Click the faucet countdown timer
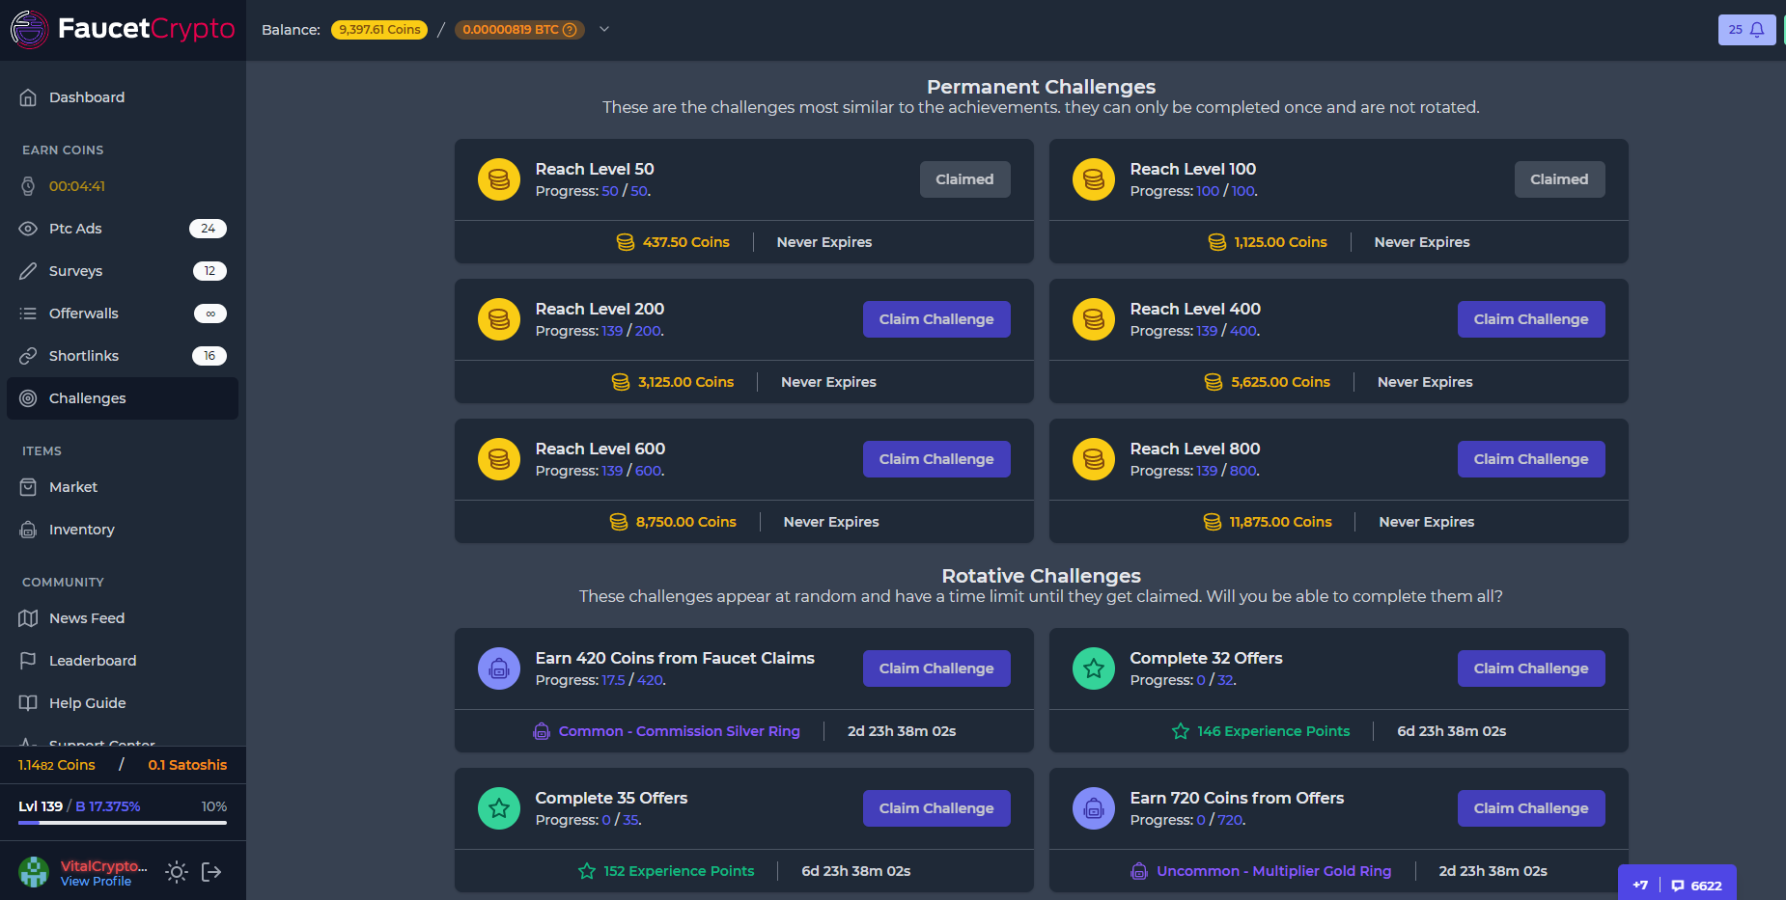1786x900 pixels. point(77,186)
